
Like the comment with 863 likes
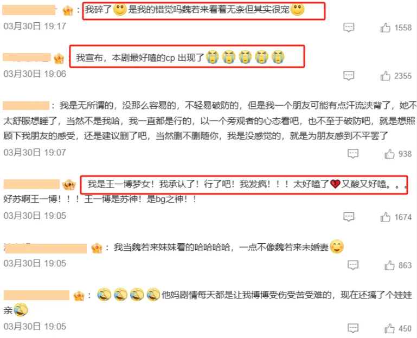point(389,265)
